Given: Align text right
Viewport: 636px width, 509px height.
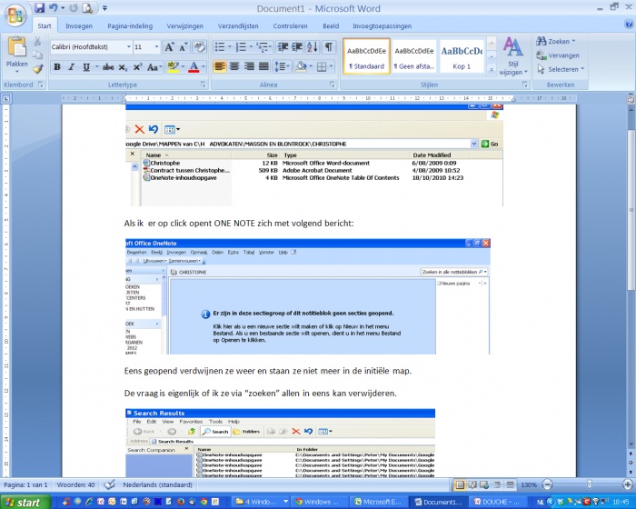Looking at the screenshot, I should pyautogui.click(x=249, y=66).
